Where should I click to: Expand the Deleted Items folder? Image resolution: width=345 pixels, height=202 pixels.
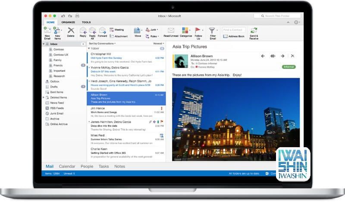pos(44,98)
